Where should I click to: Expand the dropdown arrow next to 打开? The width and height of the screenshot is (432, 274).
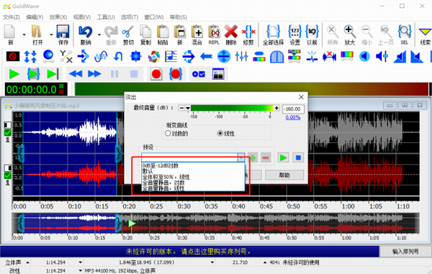(51, 35)
